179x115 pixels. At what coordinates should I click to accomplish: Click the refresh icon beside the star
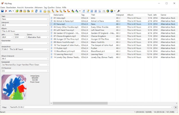[36, 11]
